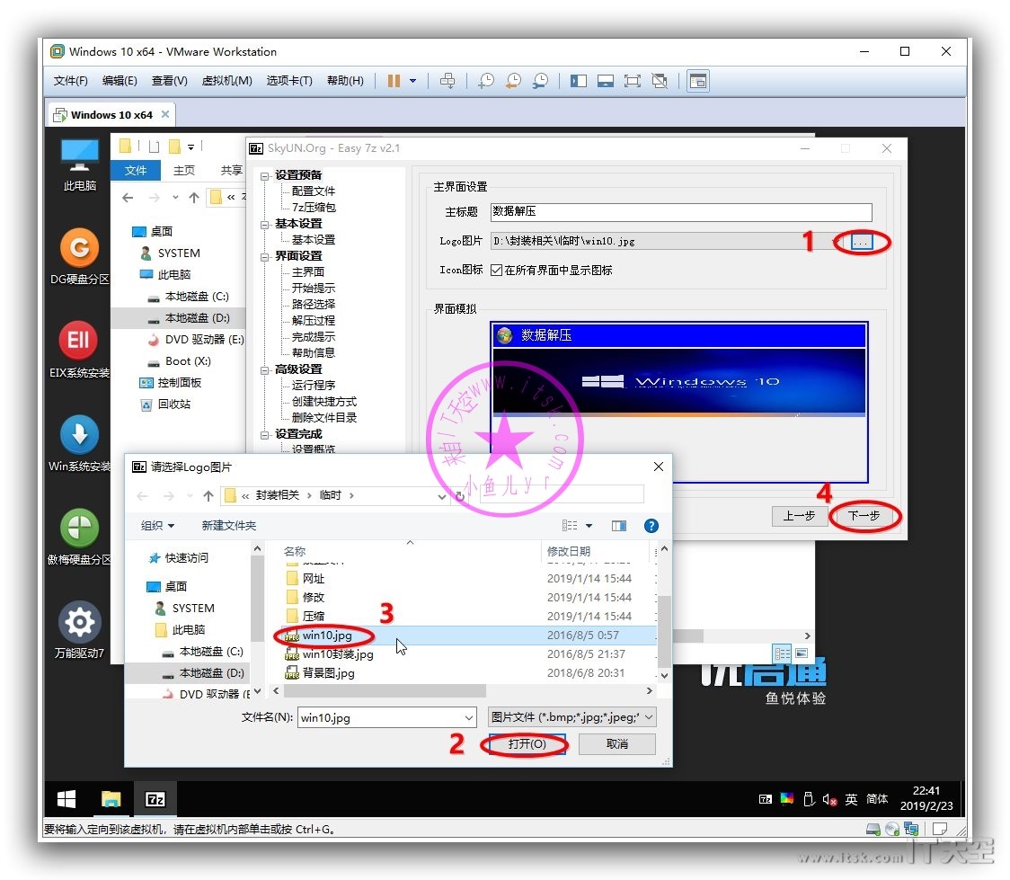Click the Logo图片 browse "..." button

pos(861,242)
